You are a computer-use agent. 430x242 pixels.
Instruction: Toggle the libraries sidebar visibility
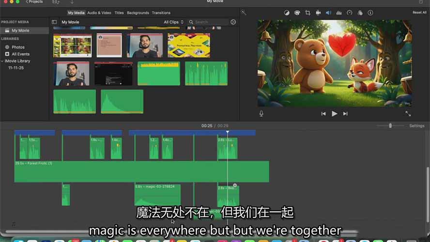(x=54, y=22)
